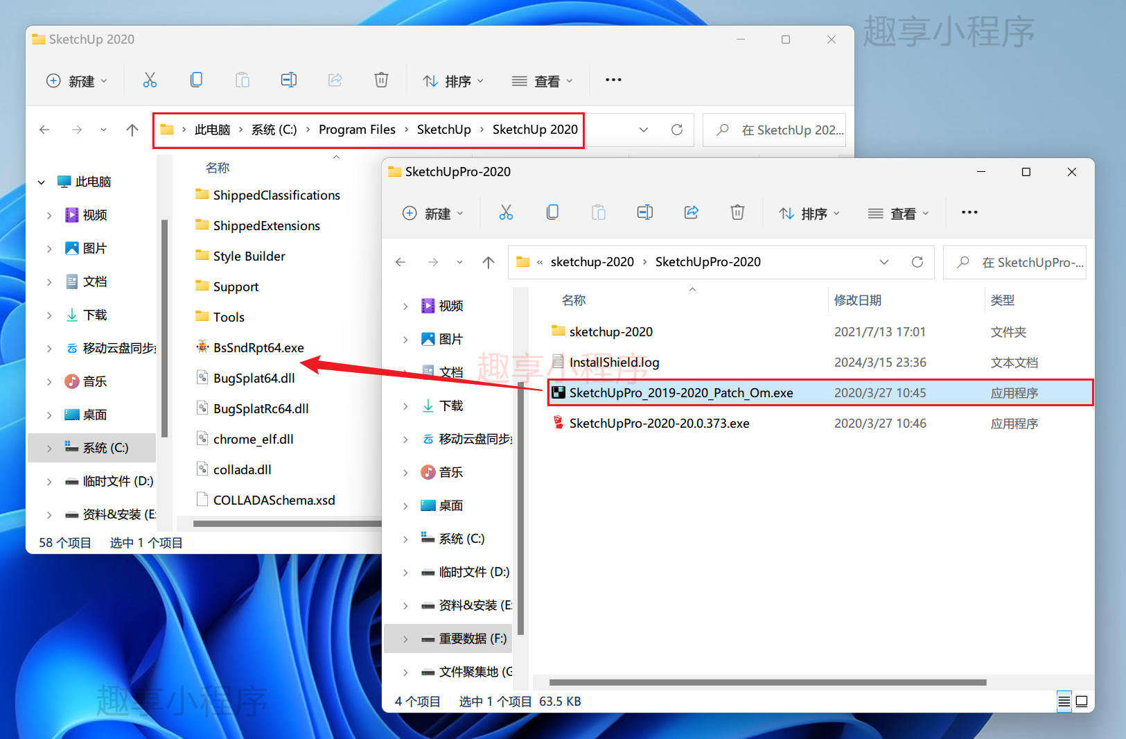Click Cut icon in SketchUpPro-2020 window

click(506, 213)
